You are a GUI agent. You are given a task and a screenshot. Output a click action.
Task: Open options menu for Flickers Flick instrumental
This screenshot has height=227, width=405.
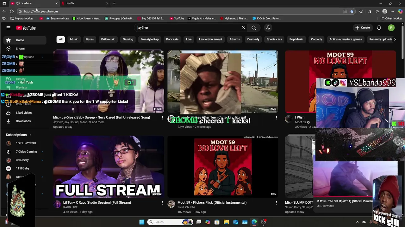coord(277,203)
